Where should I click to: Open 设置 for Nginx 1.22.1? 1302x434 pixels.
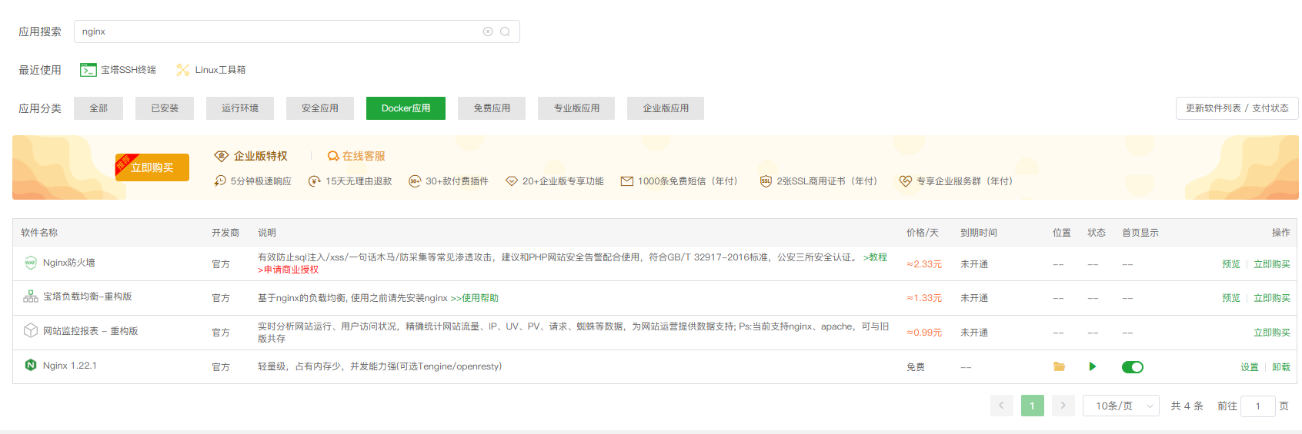(1250, 367)
